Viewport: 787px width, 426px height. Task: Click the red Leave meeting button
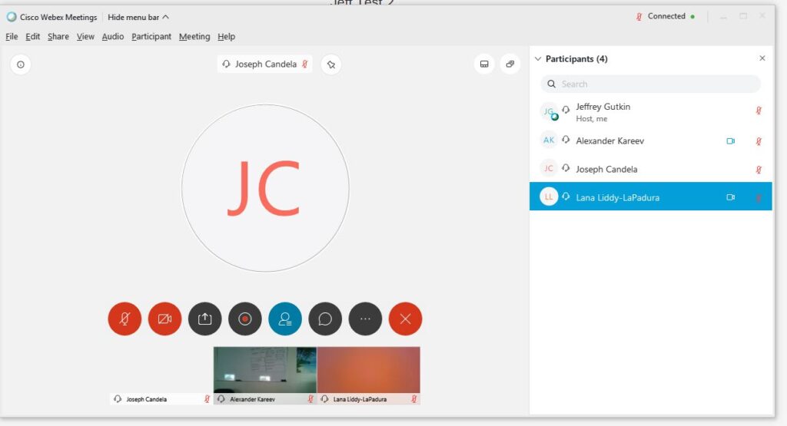click(x=405, y=319)
